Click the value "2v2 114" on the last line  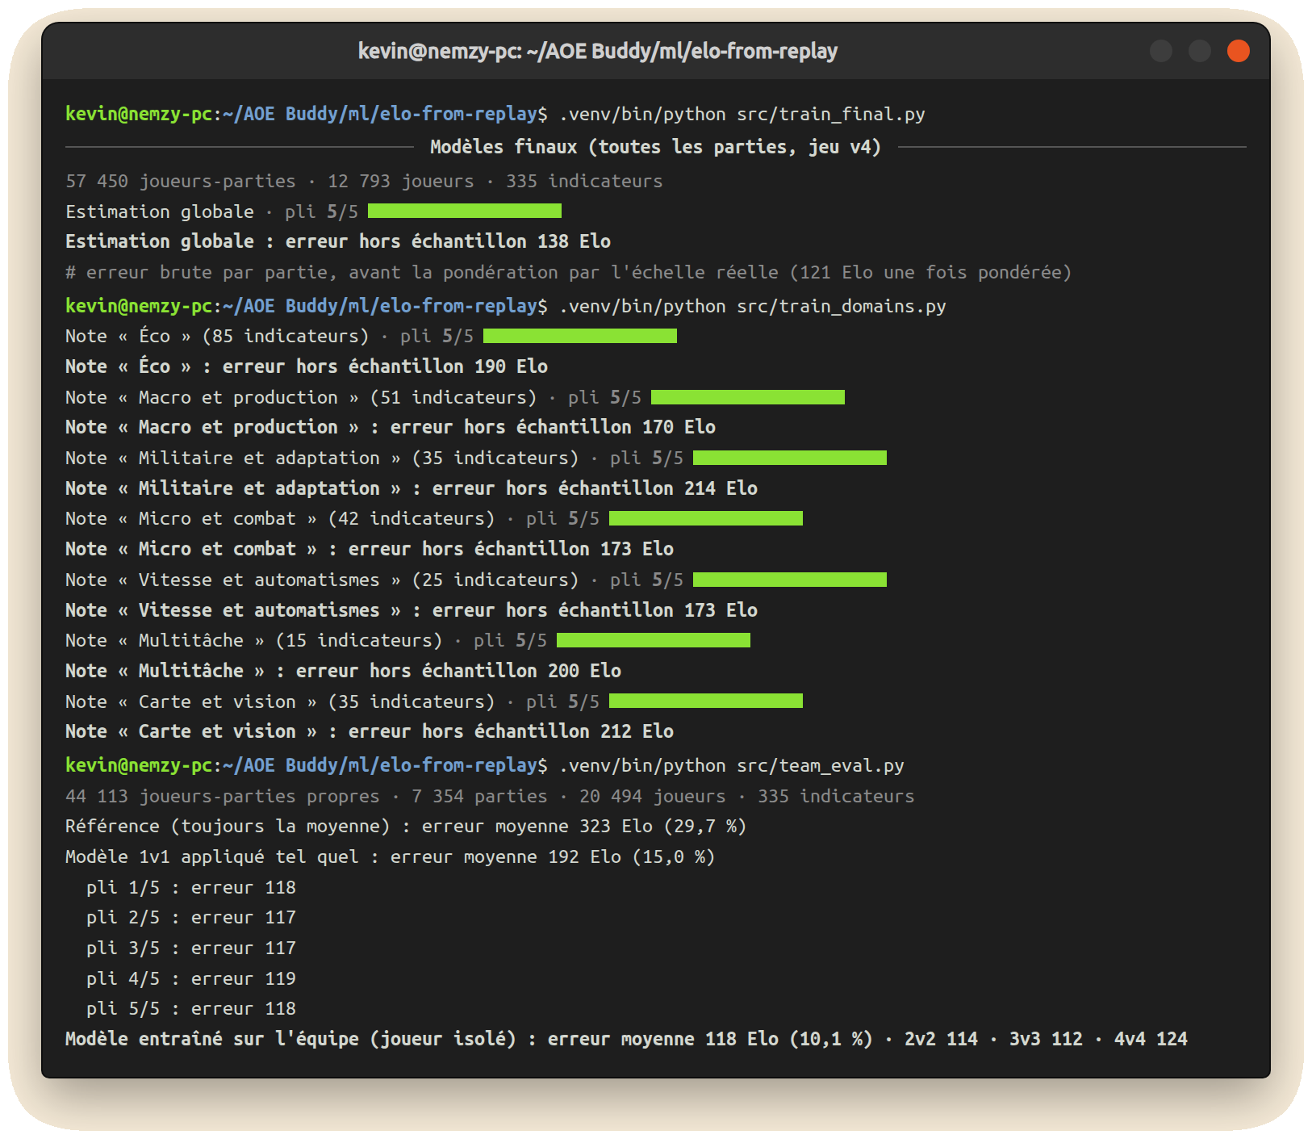(x=941, y=1039)
